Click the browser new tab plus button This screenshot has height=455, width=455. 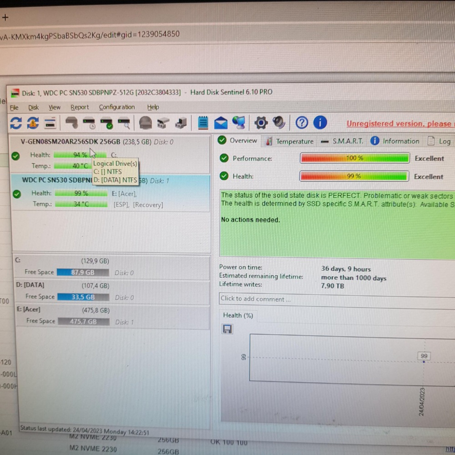click(5, 17)
